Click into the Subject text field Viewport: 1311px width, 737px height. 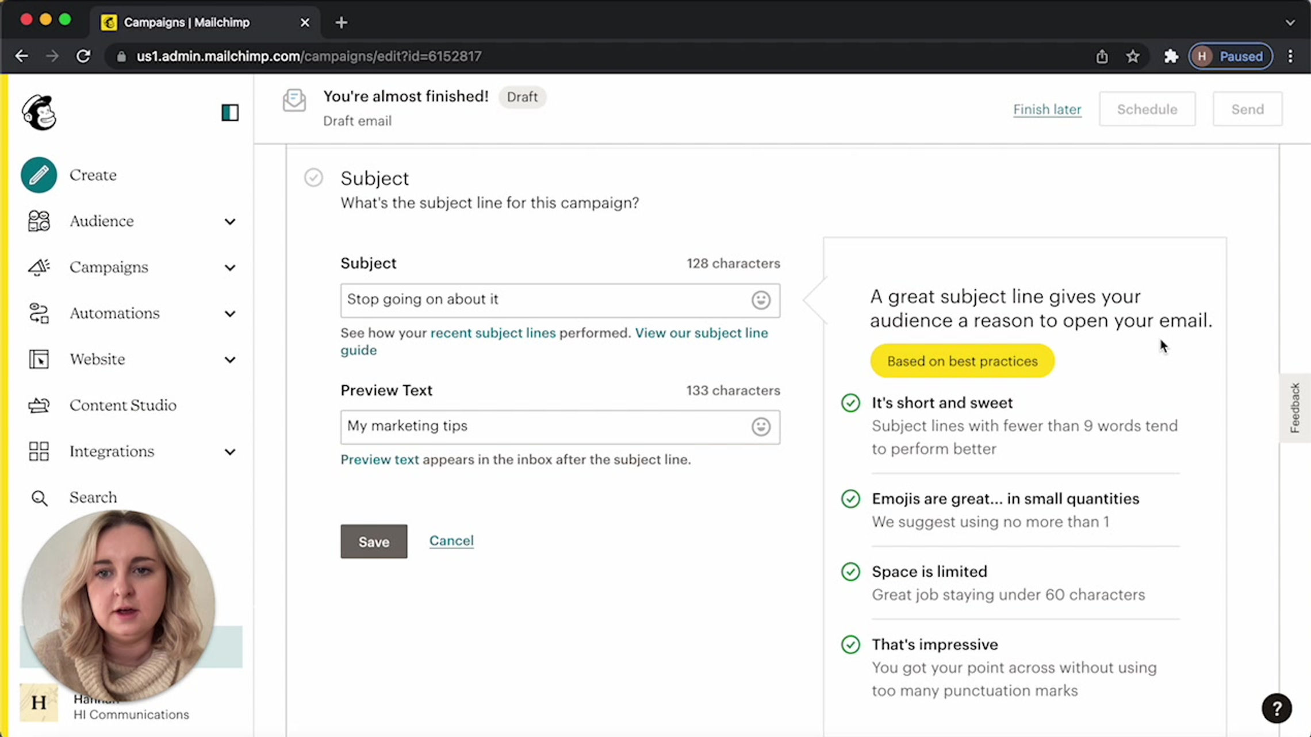[x=543, y=300]
